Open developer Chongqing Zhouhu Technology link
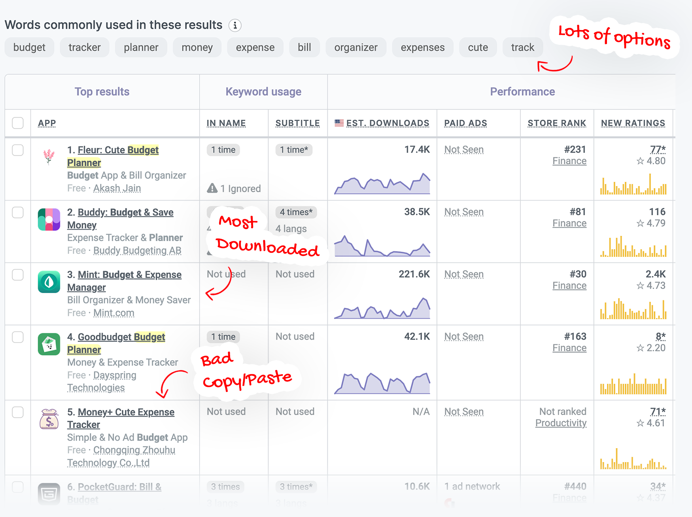The height and width of the screenshot is (517, 692). pos(121,456)
